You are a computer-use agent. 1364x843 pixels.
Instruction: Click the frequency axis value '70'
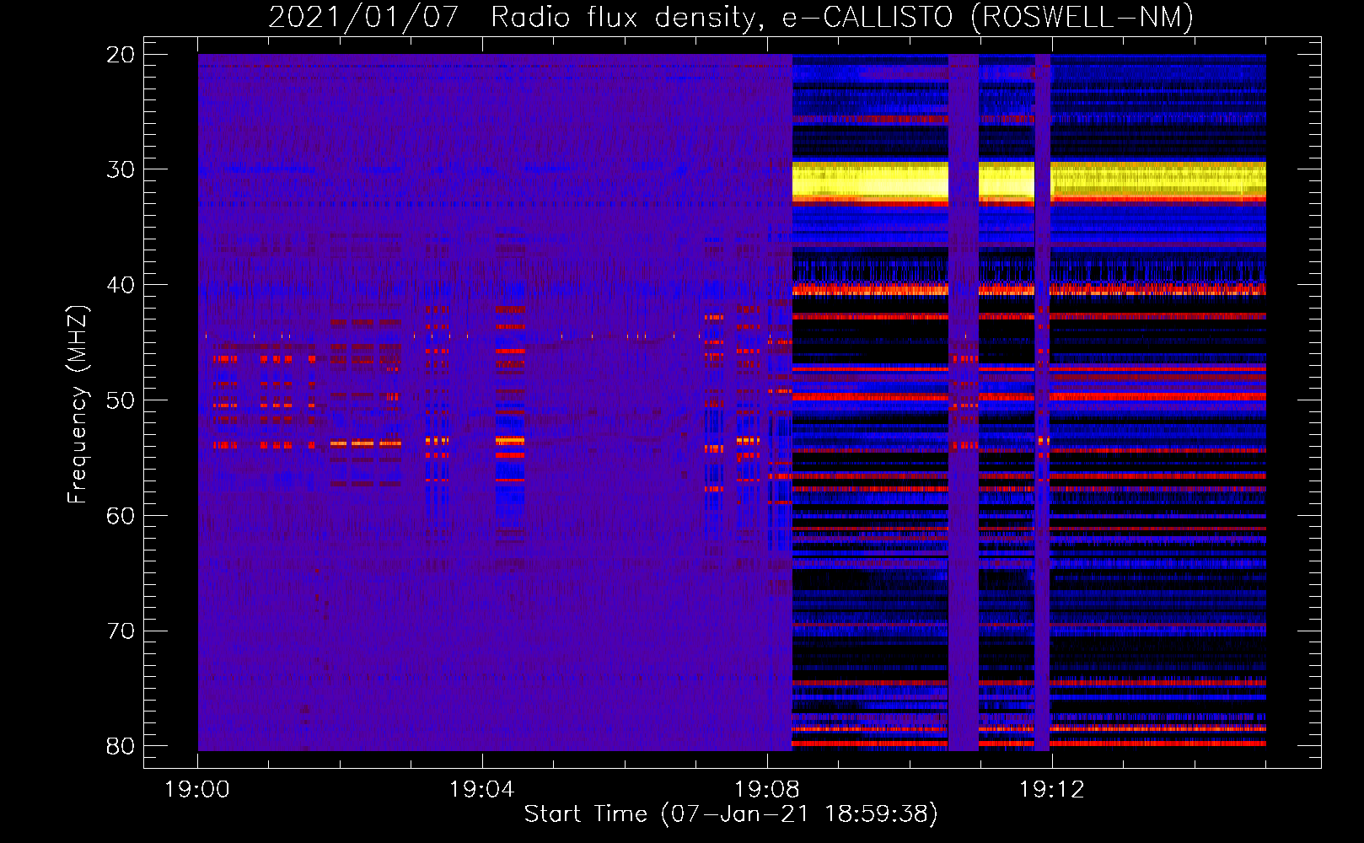pyautogui.click(x=121, y=631)
